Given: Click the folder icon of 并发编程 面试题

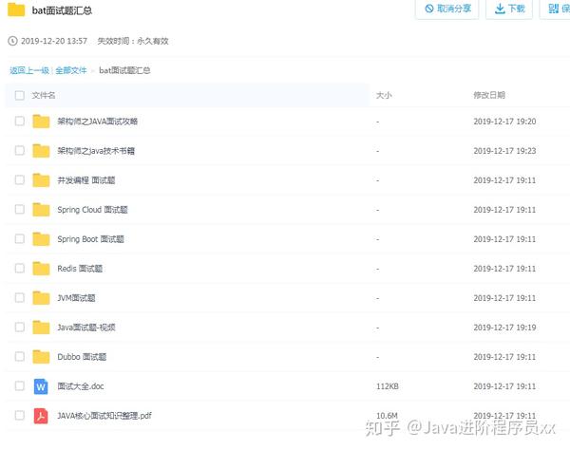Looking at the screenshot, I should click(x=41, y=180).
